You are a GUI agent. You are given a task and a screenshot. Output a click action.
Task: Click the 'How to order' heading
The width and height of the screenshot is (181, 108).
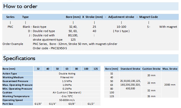tap(20, 6)
